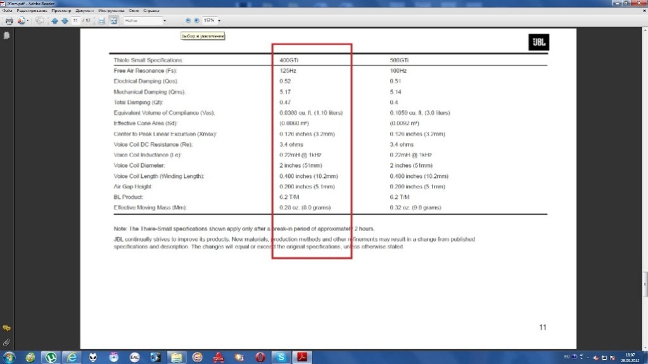Click the zoom out minus button

[x=187, y=21]
